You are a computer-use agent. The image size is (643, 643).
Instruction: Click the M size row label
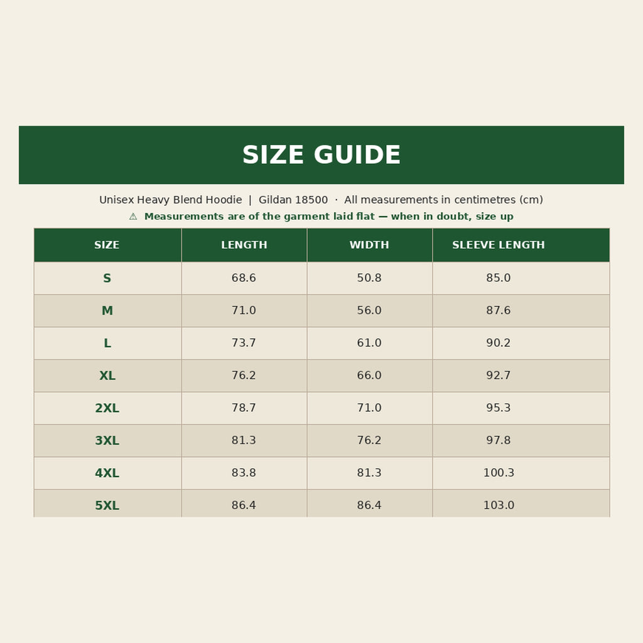107,310
